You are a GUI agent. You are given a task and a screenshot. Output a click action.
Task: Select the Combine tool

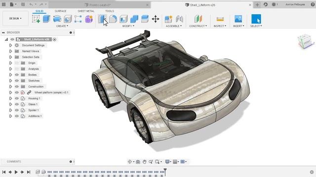(134, 19)
